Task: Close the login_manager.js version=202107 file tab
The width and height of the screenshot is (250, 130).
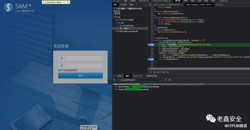Action: (213, 5)
